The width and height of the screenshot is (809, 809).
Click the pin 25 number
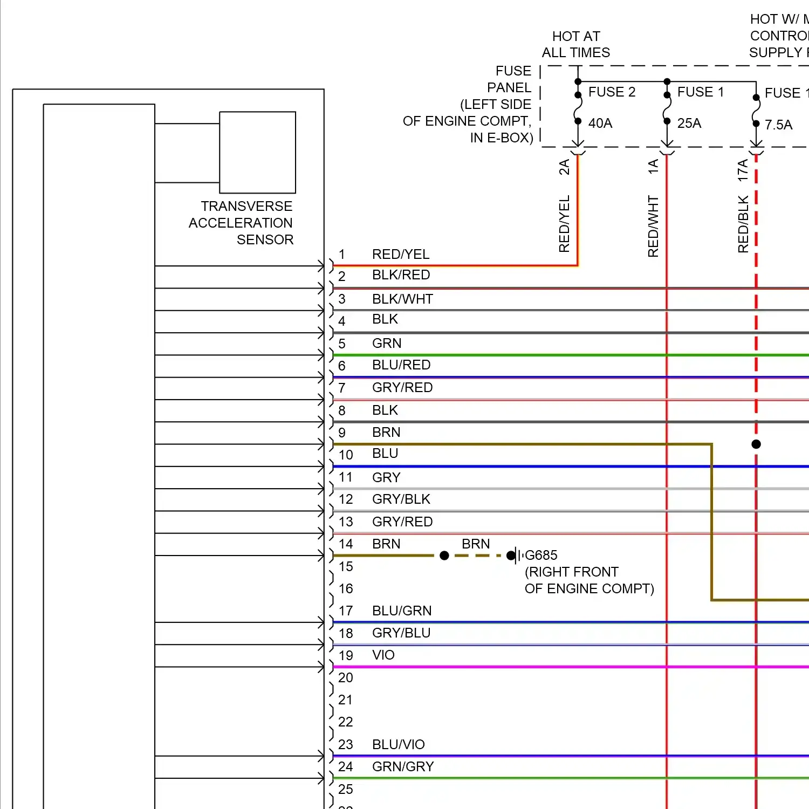tap(346, 790)
